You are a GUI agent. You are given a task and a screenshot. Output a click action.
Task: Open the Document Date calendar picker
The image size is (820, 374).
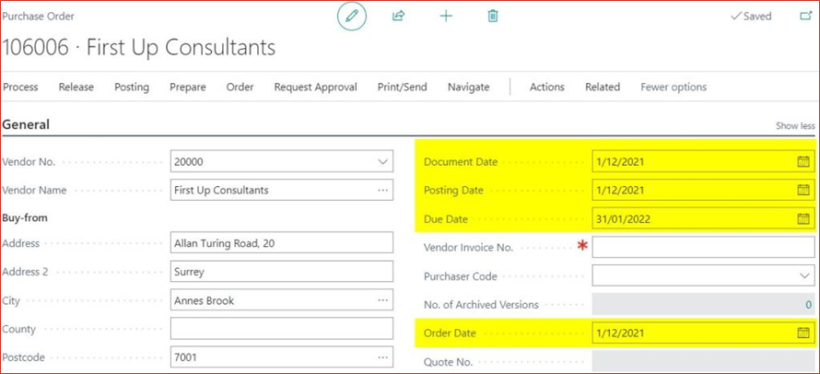pos(802,162)
